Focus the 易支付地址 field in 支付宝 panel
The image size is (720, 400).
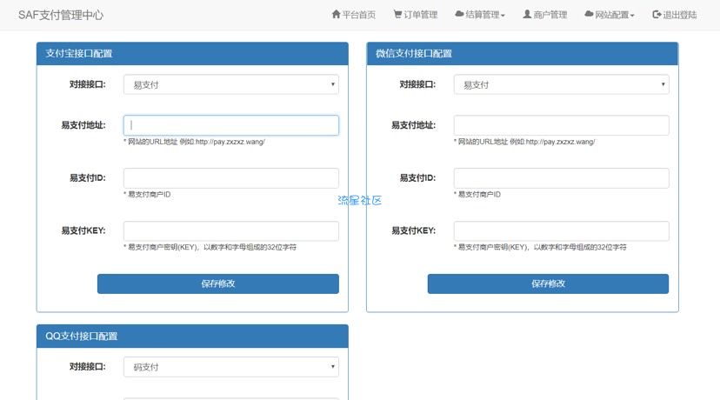click(x=231, y=125)
